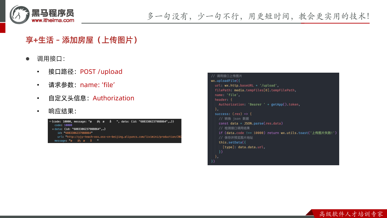
Task: Click the red square beside the logo
Action: click(3, 28)
